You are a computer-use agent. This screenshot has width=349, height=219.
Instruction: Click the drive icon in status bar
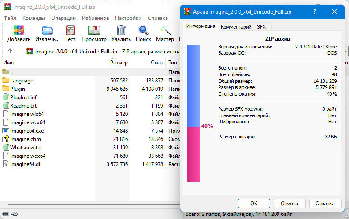point(6,214)
